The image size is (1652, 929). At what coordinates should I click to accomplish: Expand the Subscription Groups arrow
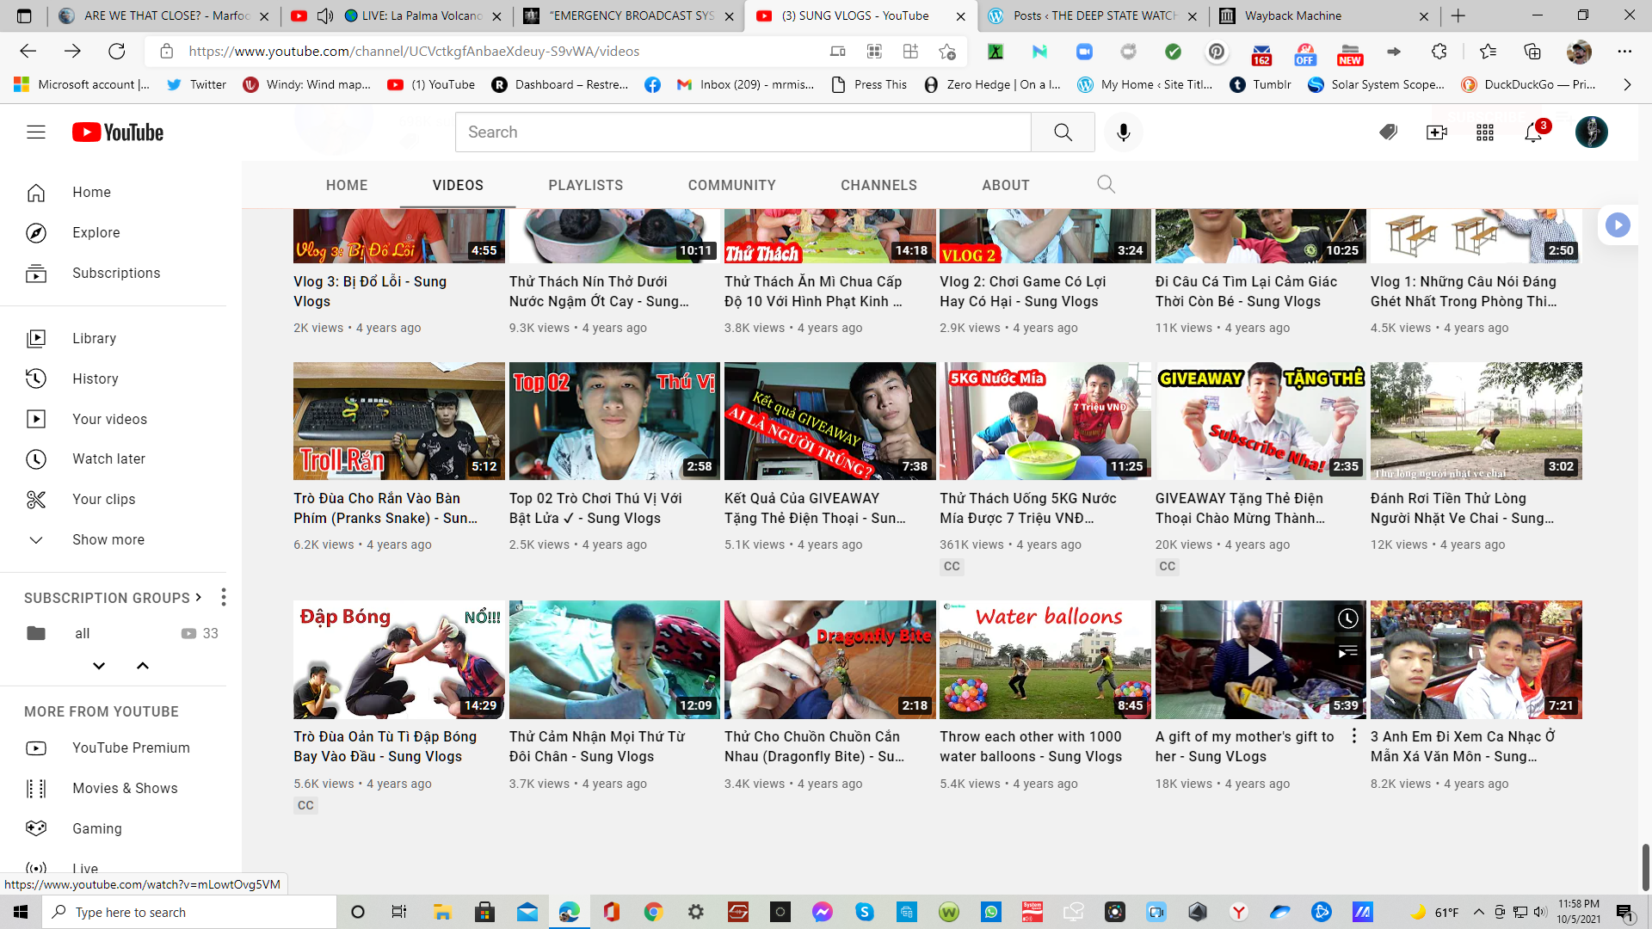coord(199,597)
